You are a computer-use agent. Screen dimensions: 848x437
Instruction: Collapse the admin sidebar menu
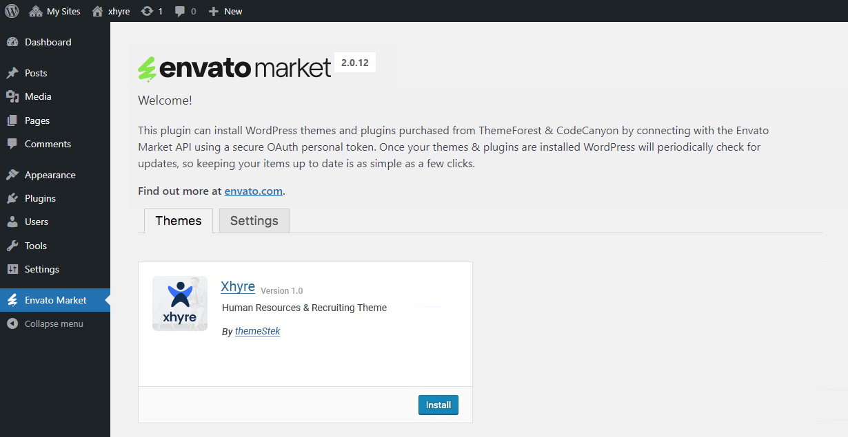click(x=53, y=323)
